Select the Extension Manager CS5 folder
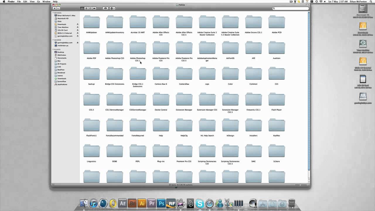This screenshot has width=375, height=211. (x=207, y=99)
